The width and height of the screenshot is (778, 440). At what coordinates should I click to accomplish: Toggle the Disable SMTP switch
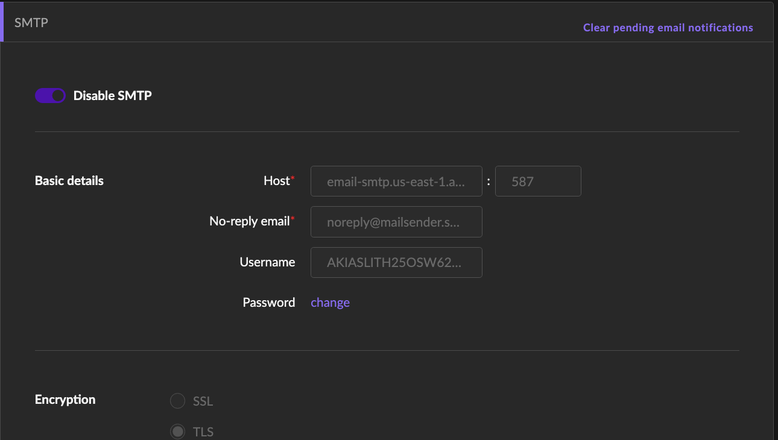[50, 96]
